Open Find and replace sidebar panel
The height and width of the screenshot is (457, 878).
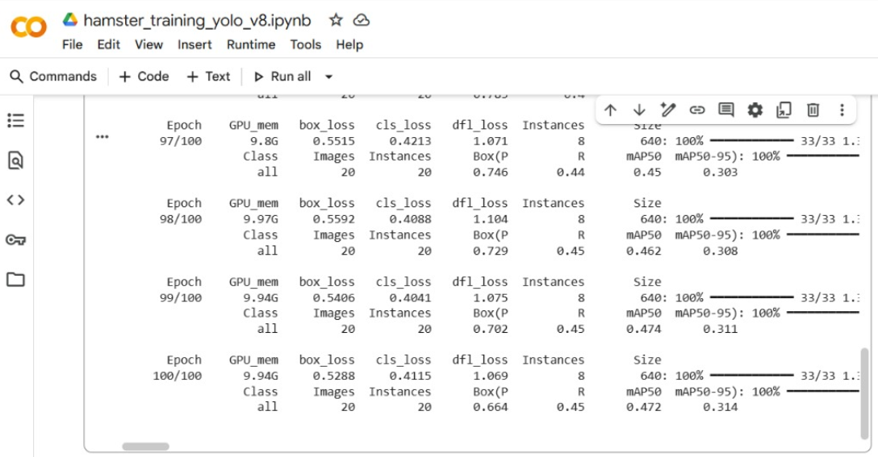pyautogui.click(x=15, y=160)
